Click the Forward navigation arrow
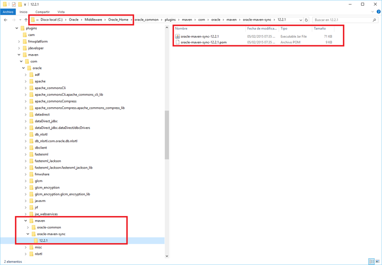Image resolution: width=382 pixels, height=265 pixels. click(13, 20)
